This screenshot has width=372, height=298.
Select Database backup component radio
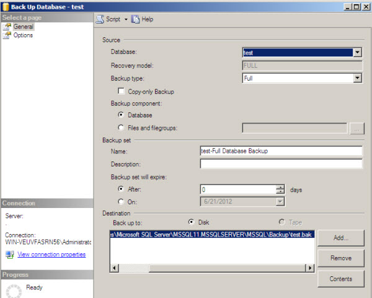point(121,115)
